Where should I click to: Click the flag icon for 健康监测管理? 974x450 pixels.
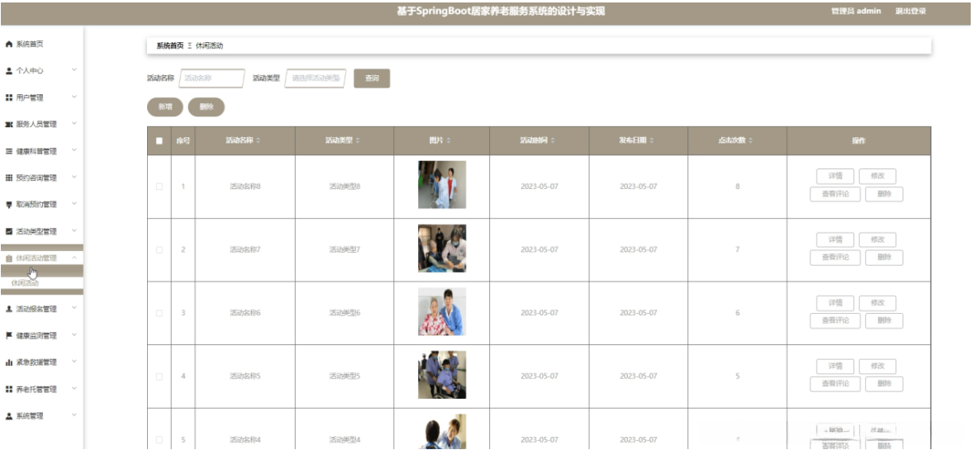pos(9,335)
